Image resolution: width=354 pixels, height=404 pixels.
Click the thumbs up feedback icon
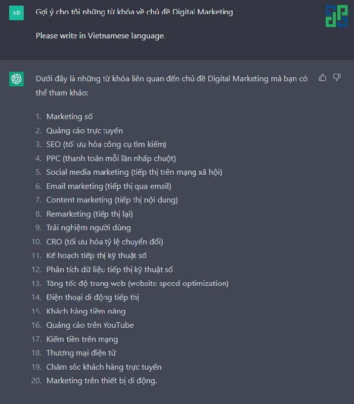coord(323,77)
